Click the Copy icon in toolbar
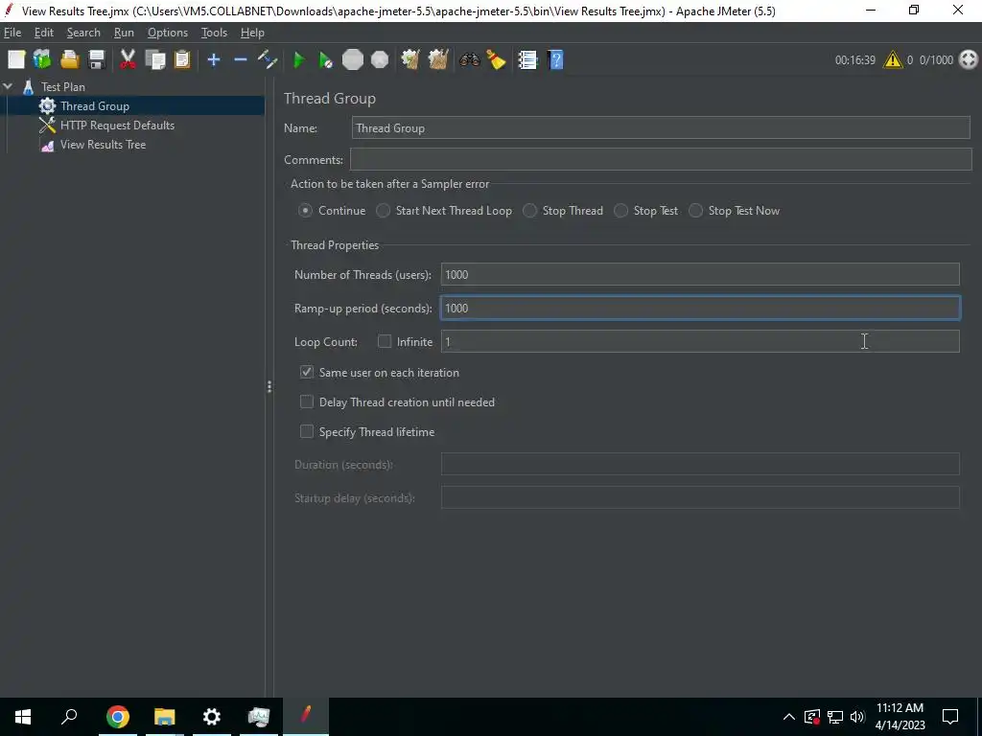Screen dimensions: 982x736 point(154,60)
